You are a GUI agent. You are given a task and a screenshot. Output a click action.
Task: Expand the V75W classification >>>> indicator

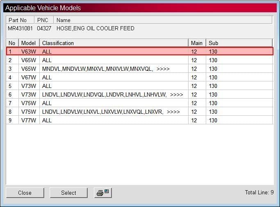[173, 112]
